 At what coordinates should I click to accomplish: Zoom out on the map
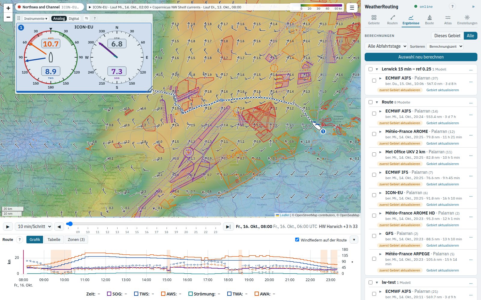8,17
